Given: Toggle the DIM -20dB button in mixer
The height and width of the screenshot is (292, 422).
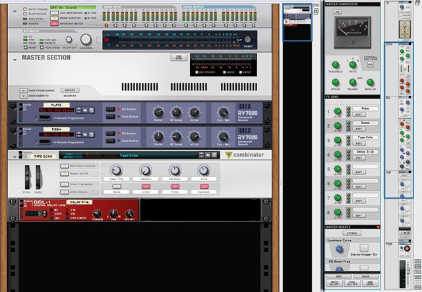Looking at the screenshot, I should click(x=371, y=283).
